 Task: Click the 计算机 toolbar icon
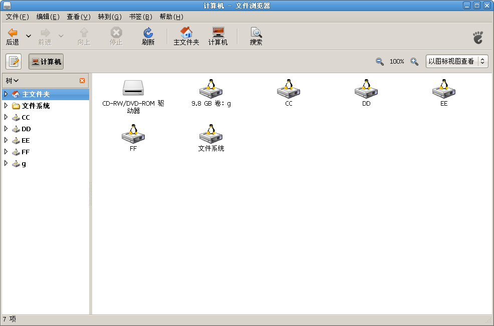point(218,32)
